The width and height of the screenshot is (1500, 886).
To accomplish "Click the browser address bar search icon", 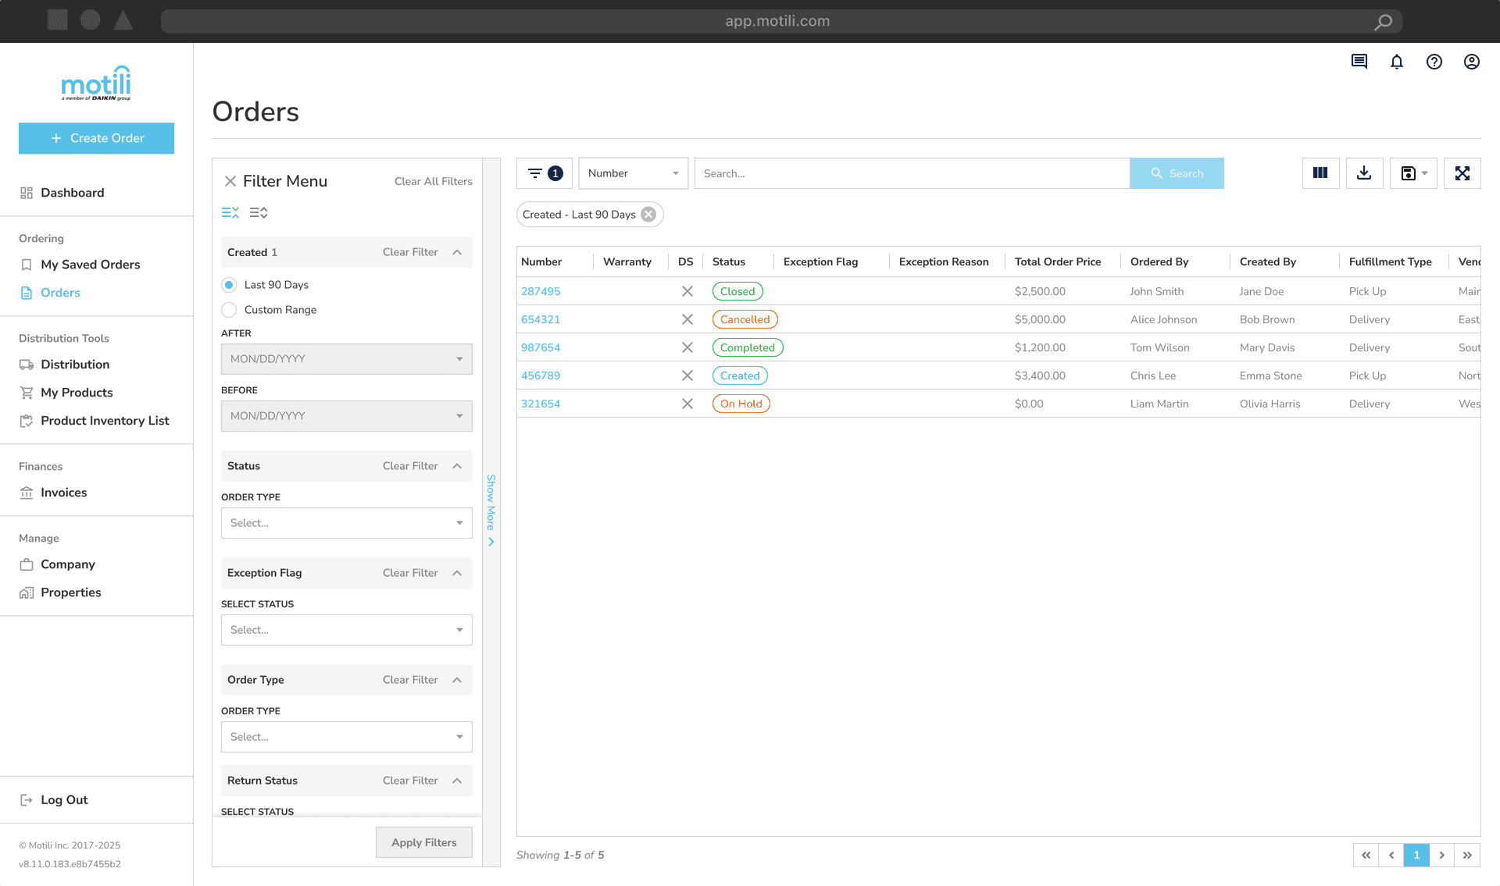I will [1383, 21].
